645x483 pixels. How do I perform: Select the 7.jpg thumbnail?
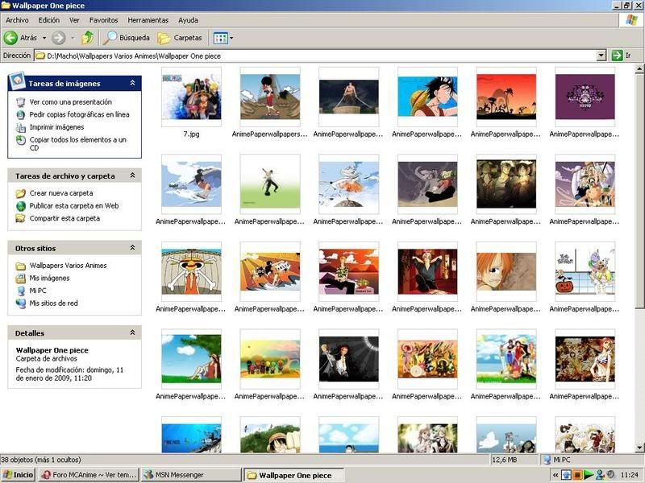(x=191, y=97)
